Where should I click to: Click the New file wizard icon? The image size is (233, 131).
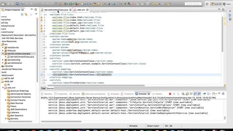(3, 4)
